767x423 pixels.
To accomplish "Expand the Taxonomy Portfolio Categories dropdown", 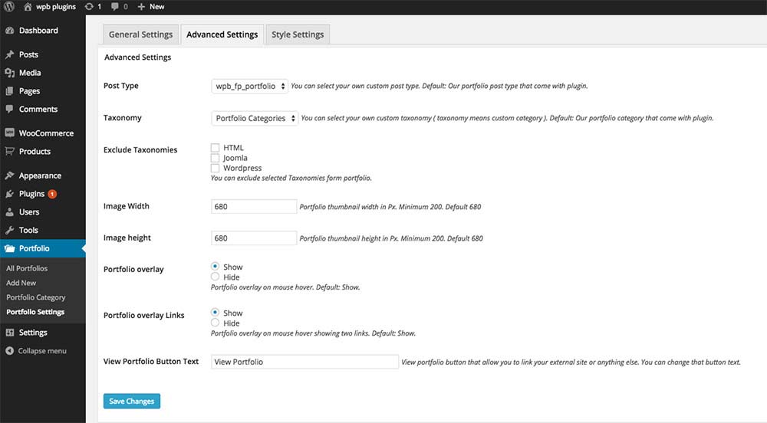I will coord(255,118).
